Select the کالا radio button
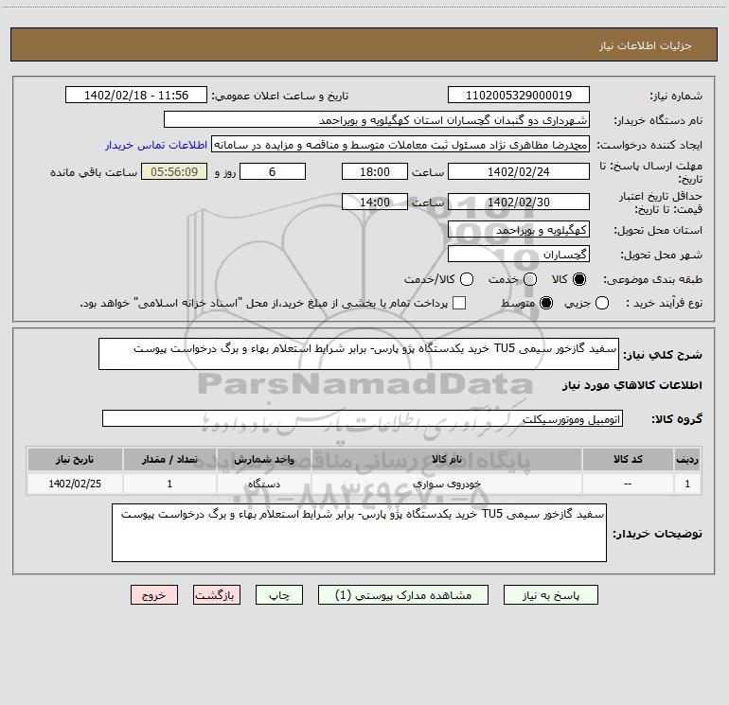Screen dimensions: 729x705 [579, 279]
